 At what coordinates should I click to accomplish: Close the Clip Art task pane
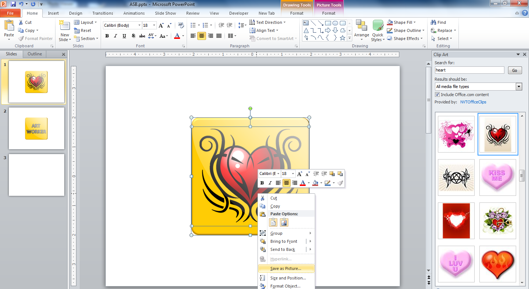[x=524, y=54]
